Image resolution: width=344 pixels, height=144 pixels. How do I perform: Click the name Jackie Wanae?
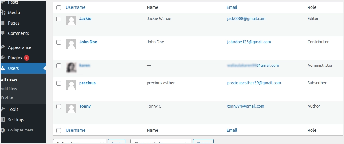tap(159, 18)
